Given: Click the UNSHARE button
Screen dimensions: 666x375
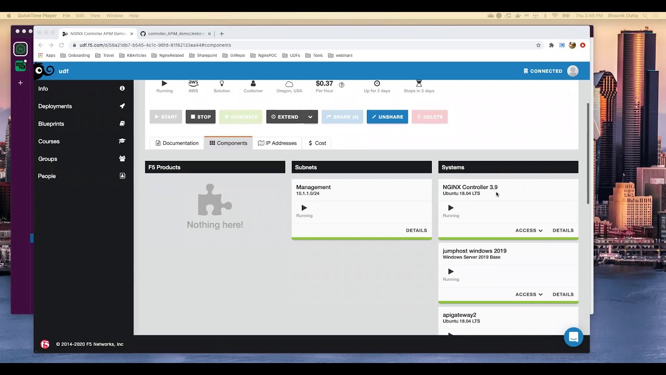Looking at the screenshot, I should coord(387,117).
